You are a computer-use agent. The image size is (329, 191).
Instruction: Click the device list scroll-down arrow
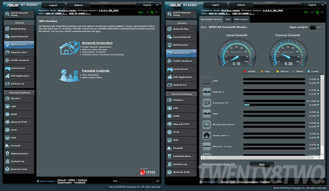322,154
